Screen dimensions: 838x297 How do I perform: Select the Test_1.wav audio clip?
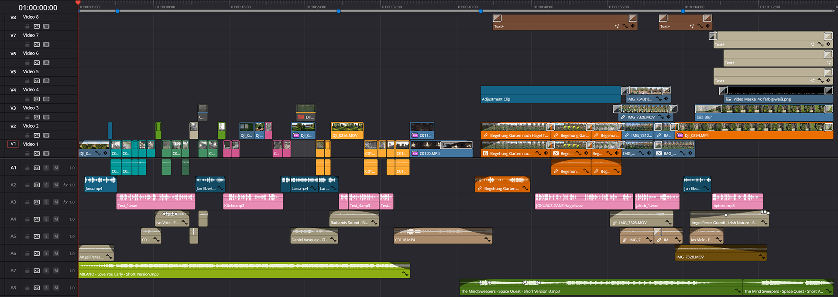(156, 201)
